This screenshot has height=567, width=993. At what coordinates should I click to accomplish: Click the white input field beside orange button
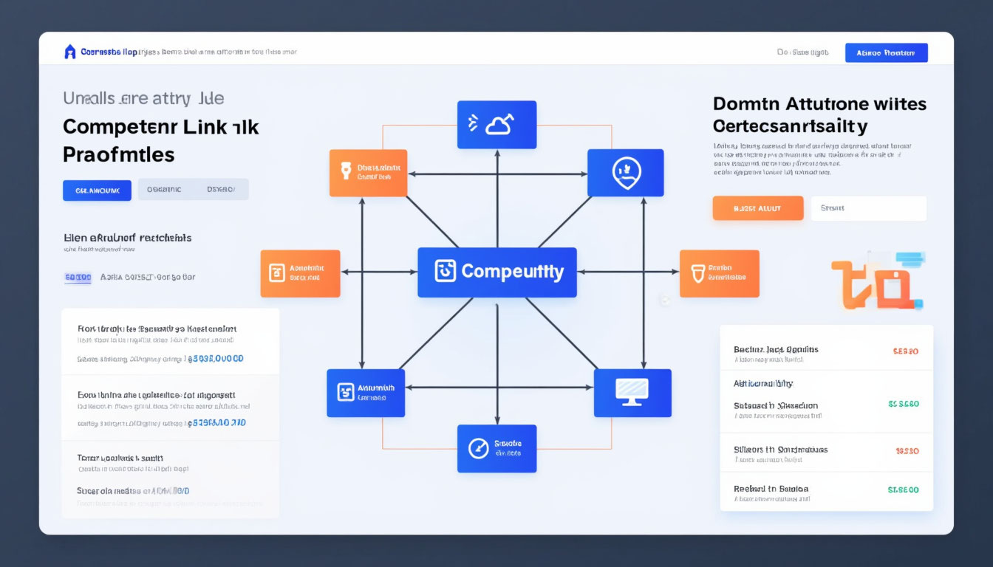868,208
